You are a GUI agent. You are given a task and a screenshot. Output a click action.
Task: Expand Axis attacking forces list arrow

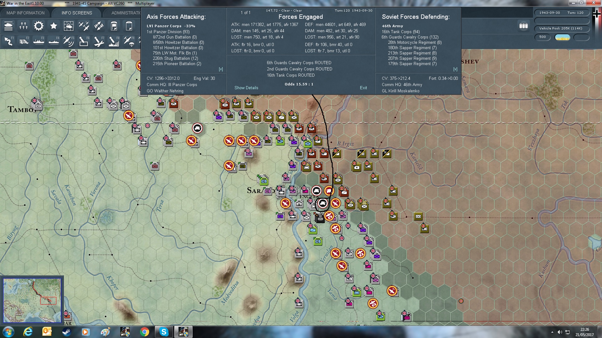221,69
